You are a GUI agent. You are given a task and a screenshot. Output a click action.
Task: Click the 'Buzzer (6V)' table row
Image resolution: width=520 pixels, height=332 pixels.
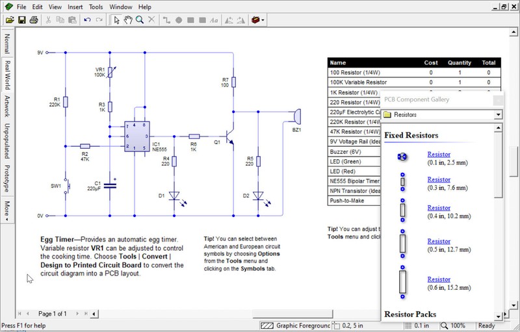point(354,152)
